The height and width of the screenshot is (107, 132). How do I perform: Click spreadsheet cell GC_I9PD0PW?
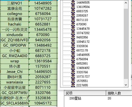(15, 45)
